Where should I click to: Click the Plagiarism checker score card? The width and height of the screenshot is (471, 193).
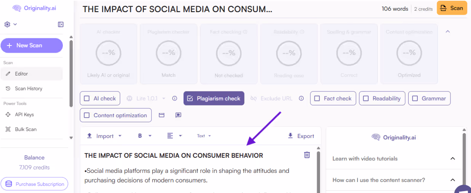coord(169,54)
